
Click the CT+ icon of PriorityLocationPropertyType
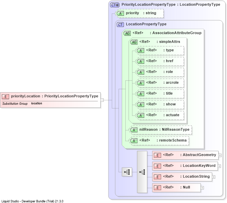pos(115,5)
